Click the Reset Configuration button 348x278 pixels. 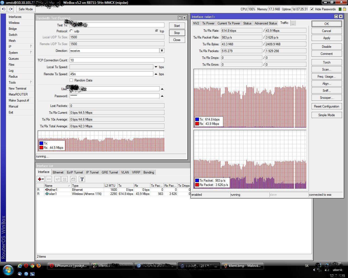point(327,106)
